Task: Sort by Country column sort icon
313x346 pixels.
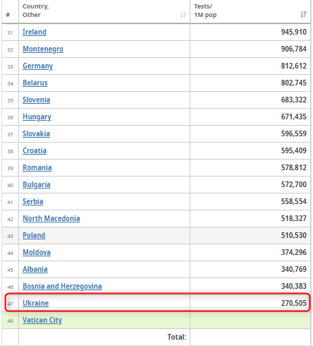Action: pos(183,15)
